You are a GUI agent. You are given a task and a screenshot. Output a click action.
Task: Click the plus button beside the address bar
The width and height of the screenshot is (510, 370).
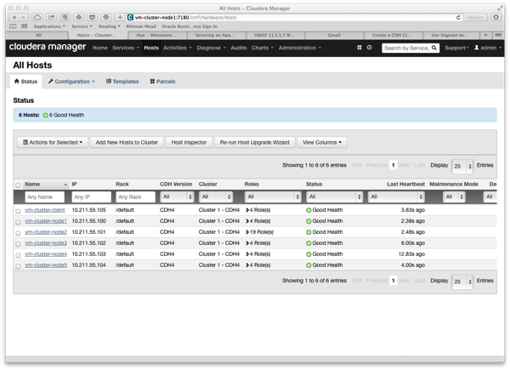click(120, 17)
